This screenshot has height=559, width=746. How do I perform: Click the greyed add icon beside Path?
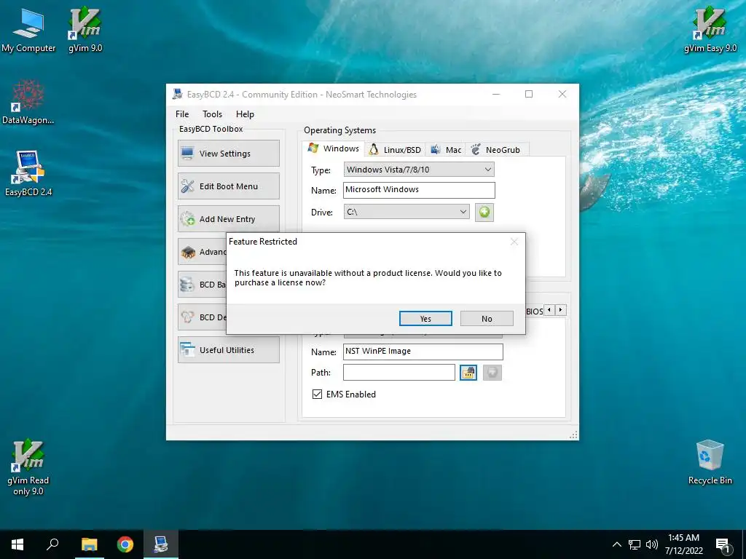pyautogui.click(x=492, y=372)
